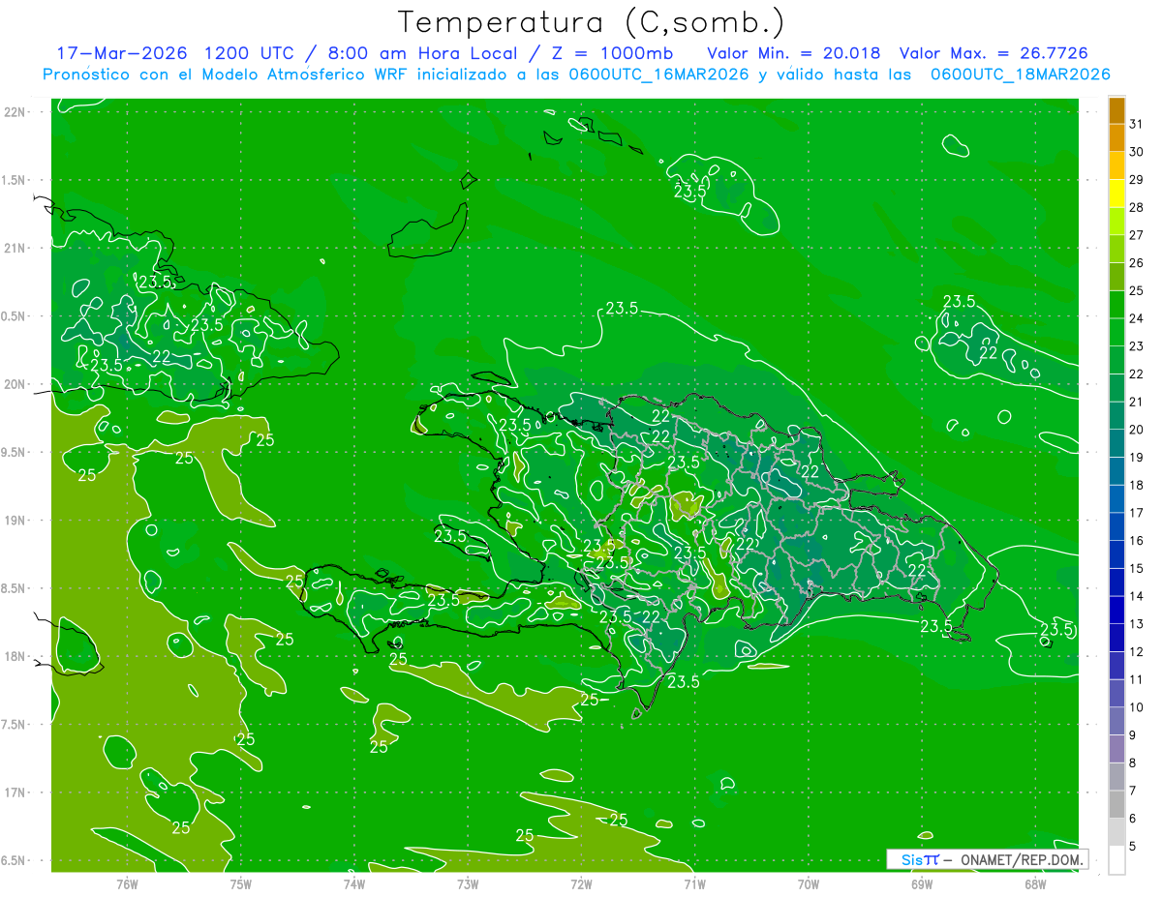Click the white bottom legend swatch below 5

[1116, 860]
